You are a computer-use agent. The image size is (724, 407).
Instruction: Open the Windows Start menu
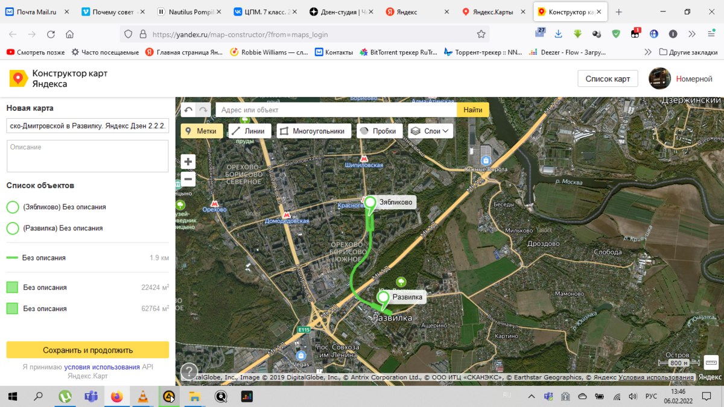pyautogui.click(x=13, y=396)
